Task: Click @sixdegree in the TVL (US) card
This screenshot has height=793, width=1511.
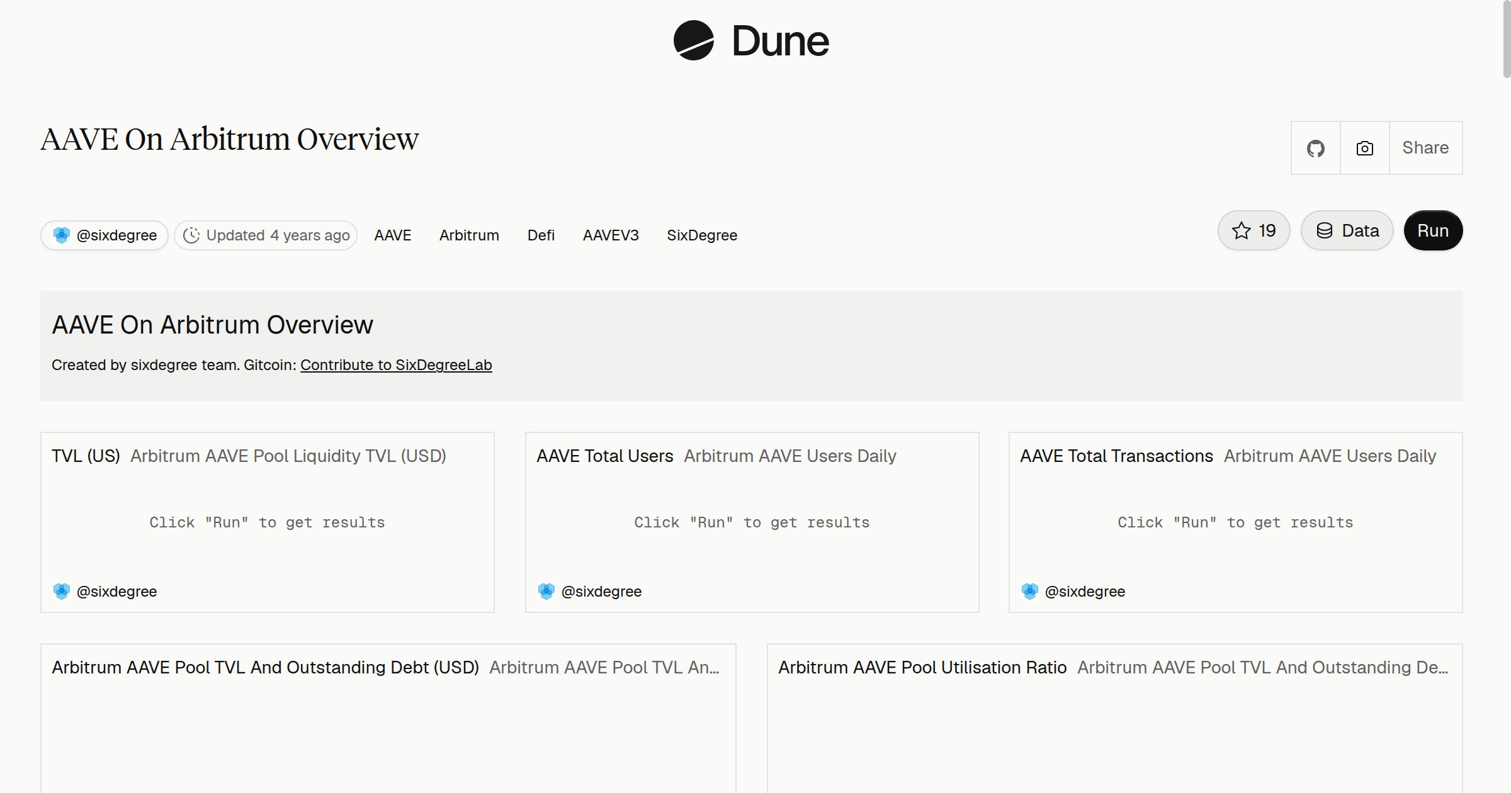Action: coord(116,592)
